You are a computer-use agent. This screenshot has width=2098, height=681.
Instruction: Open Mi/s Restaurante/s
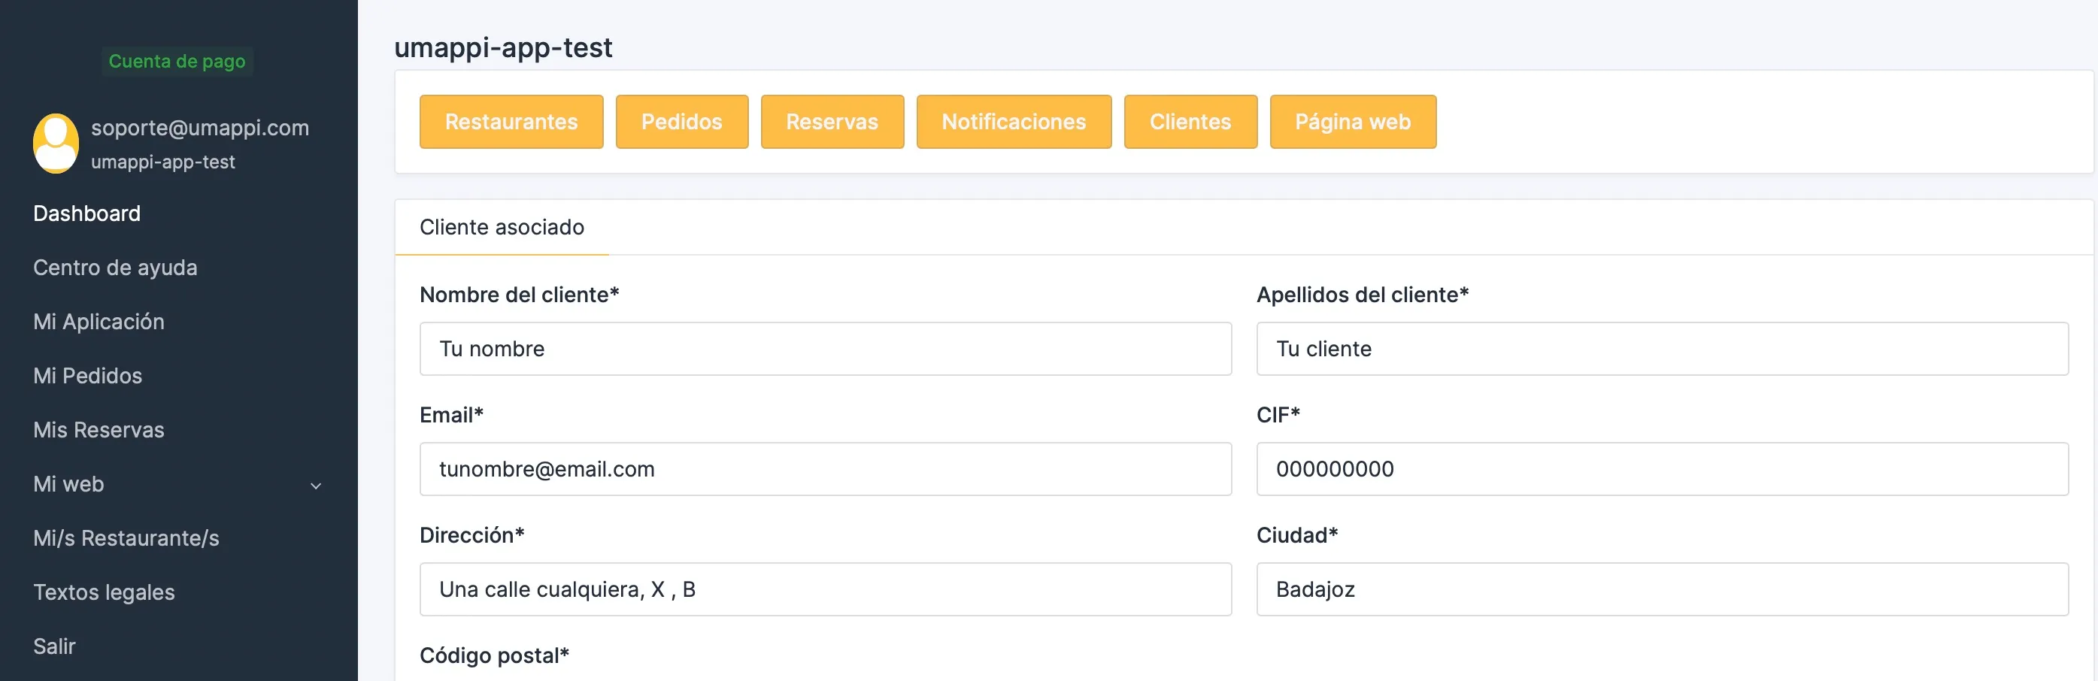(x=126, y=537)
